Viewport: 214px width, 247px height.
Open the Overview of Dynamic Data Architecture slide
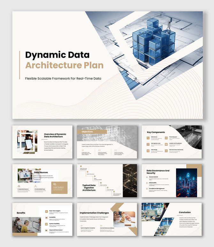pos(42,142)
